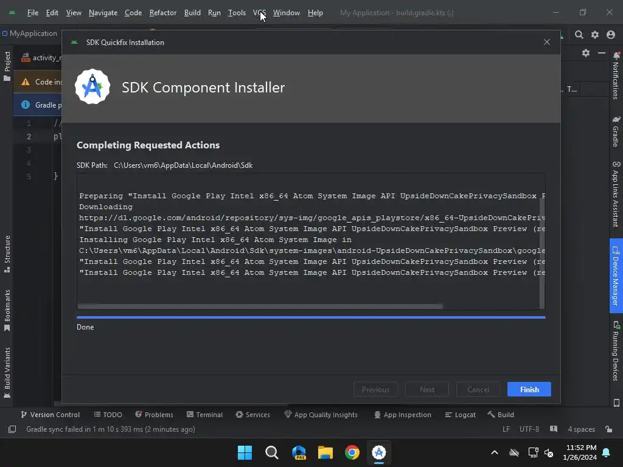Open the Notifications side panel
This screenshot has width=623, height=467.
pyautogui.click(x=616, y=75)
